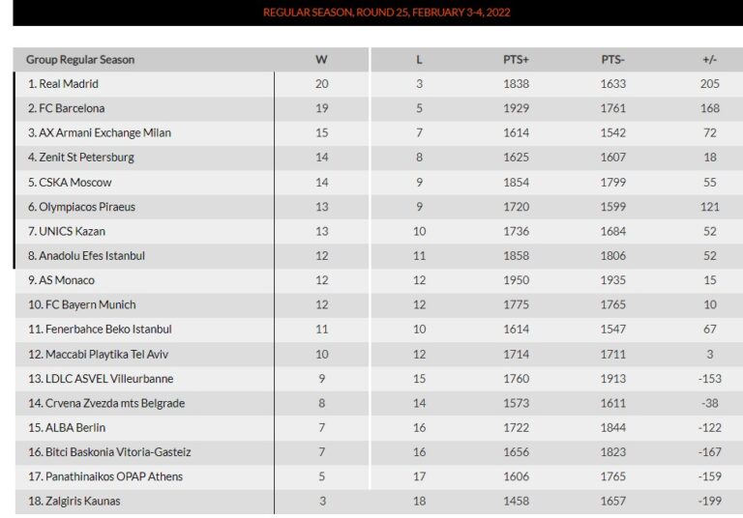
Task: Sort by the W column header
Action: [x=322, y=59]
